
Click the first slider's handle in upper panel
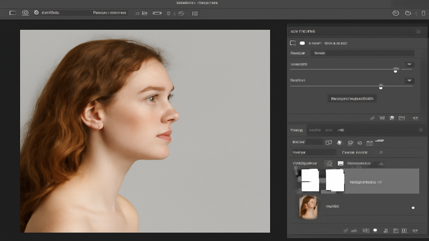click(x=395, y=71)
